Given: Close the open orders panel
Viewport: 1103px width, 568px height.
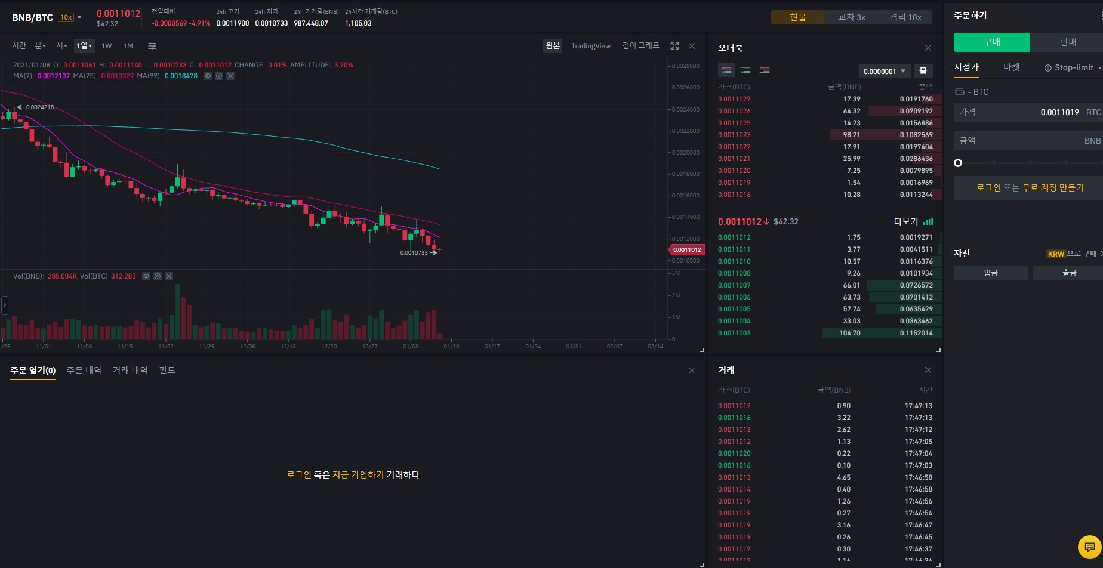Looking at the screenshot, I should (x=692, y=371).
